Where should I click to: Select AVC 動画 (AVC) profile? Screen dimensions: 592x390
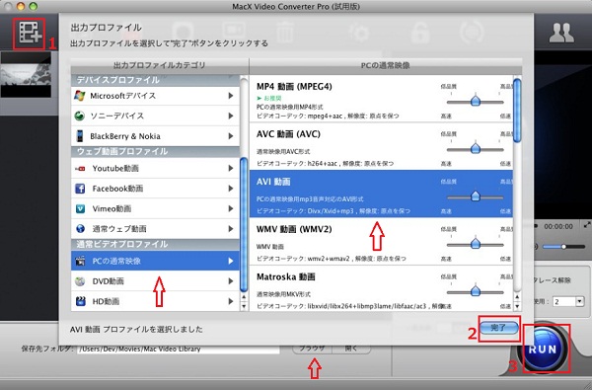point(381,147)
